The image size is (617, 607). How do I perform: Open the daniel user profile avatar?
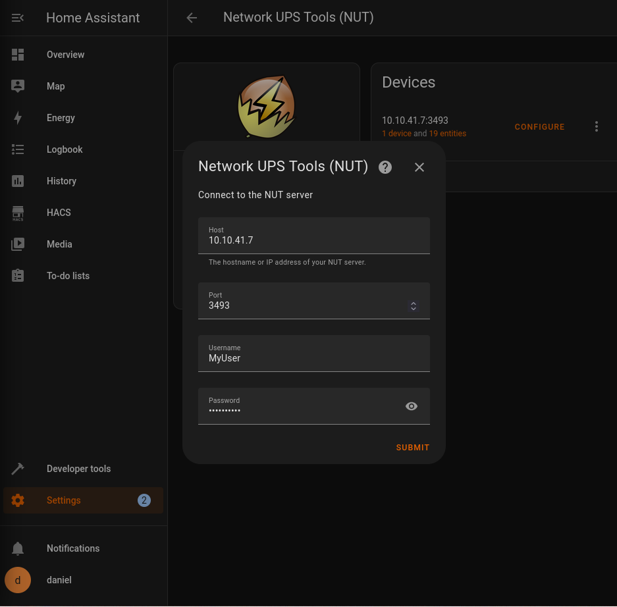point(17,580)
